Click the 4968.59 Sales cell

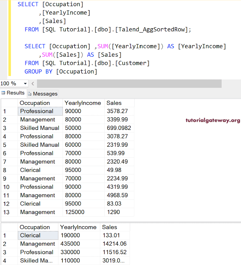(119, 195)
